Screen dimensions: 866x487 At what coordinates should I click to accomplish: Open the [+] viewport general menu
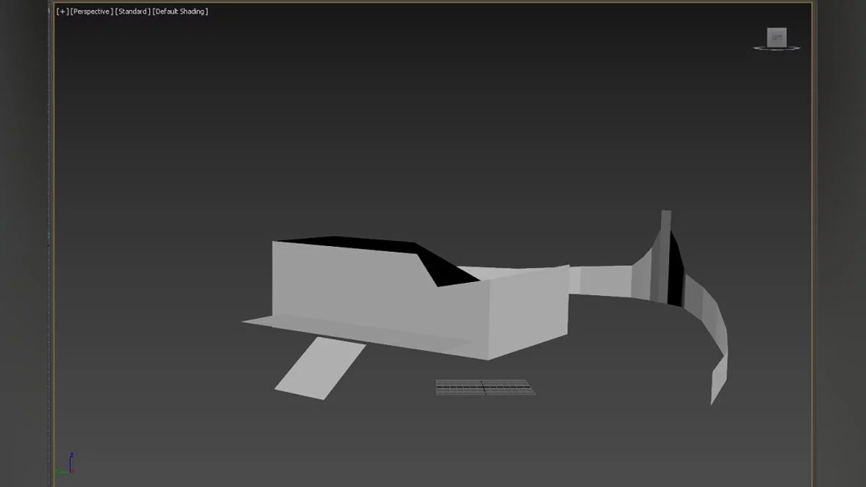coord(63,12)
